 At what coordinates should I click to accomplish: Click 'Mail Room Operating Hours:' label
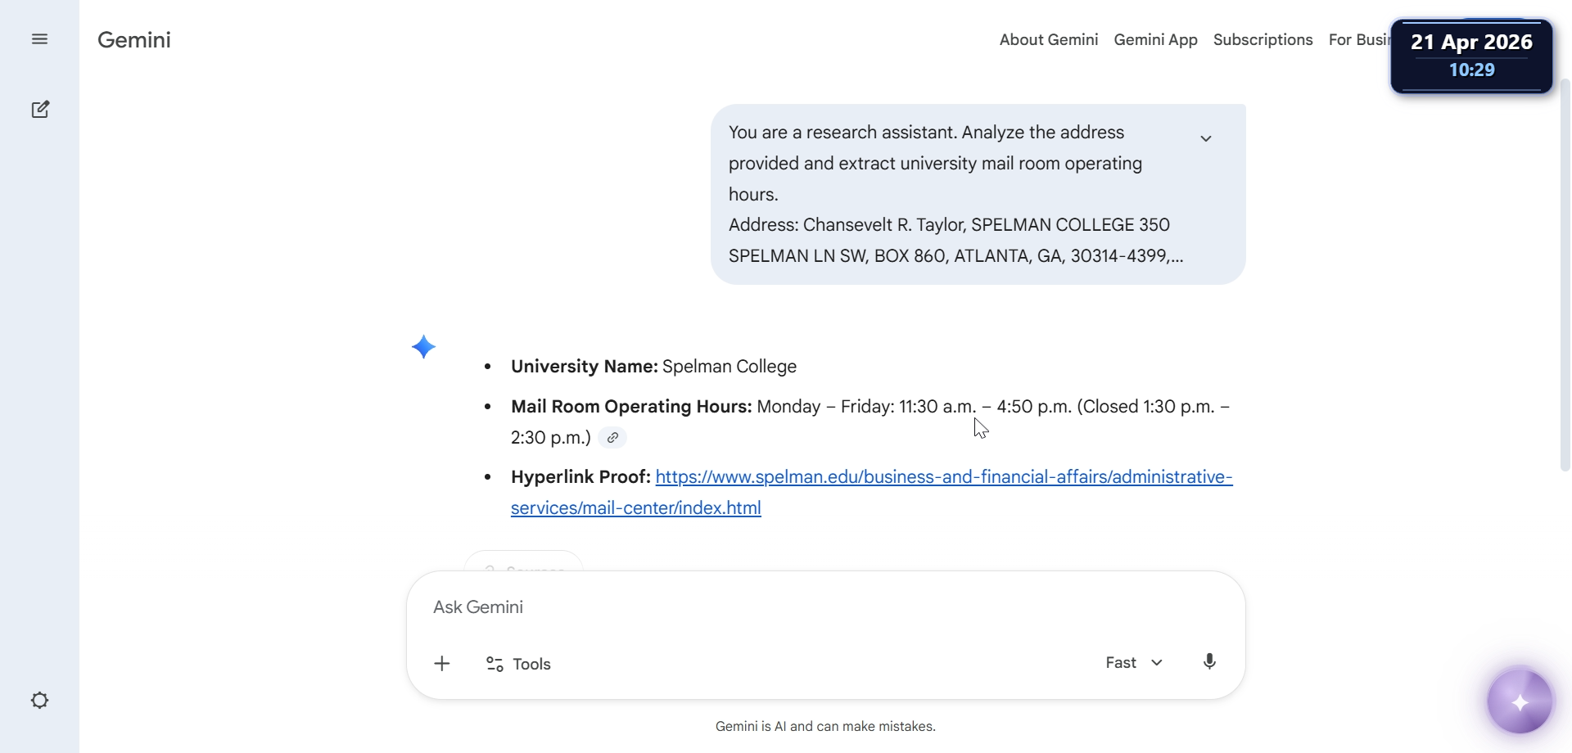(631, 407)
